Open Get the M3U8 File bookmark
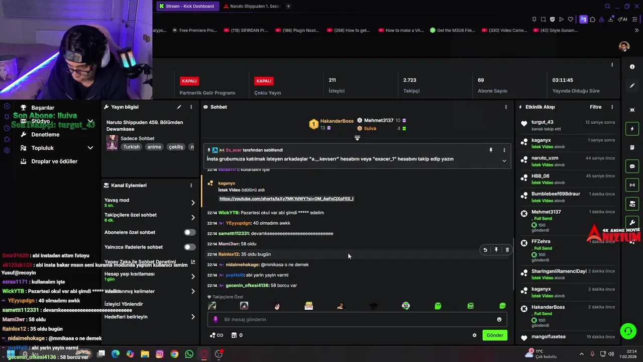643x362 pixels. 452,30
